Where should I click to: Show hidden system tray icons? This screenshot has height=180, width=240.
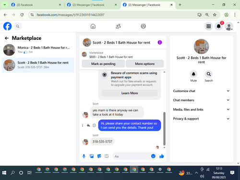click(196, 173)
